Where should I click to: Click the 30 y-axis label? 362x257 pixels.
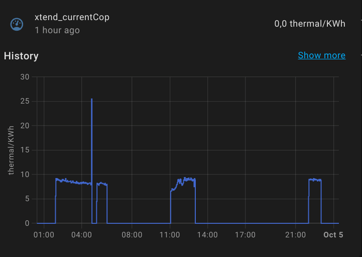pos(25,77)
